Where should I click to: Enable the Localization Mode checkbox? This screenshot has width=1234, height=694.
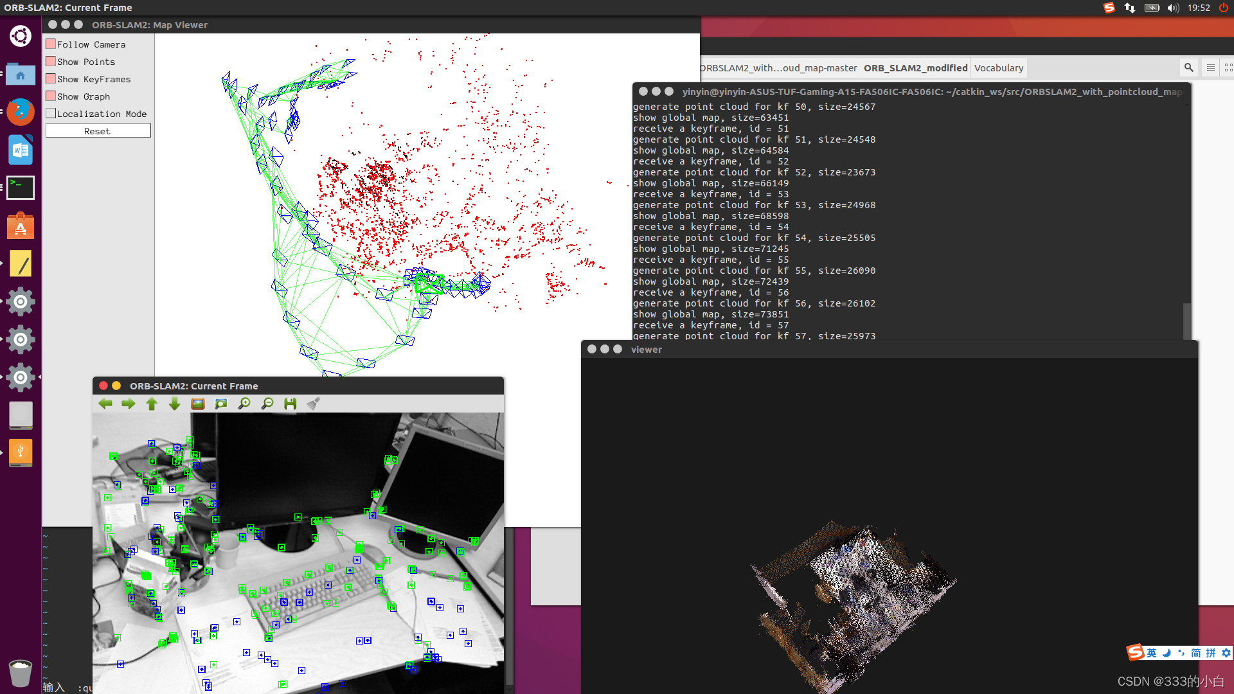51,114
